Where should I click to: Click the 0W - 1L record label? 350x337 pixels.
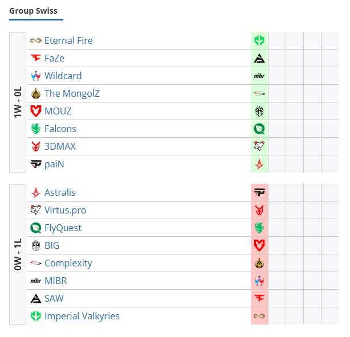click(x=18, y=254)
